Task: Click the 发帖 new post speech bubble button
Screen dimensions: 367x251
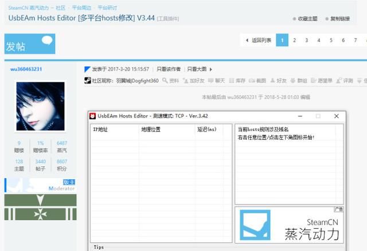Action: coord(30,44)
